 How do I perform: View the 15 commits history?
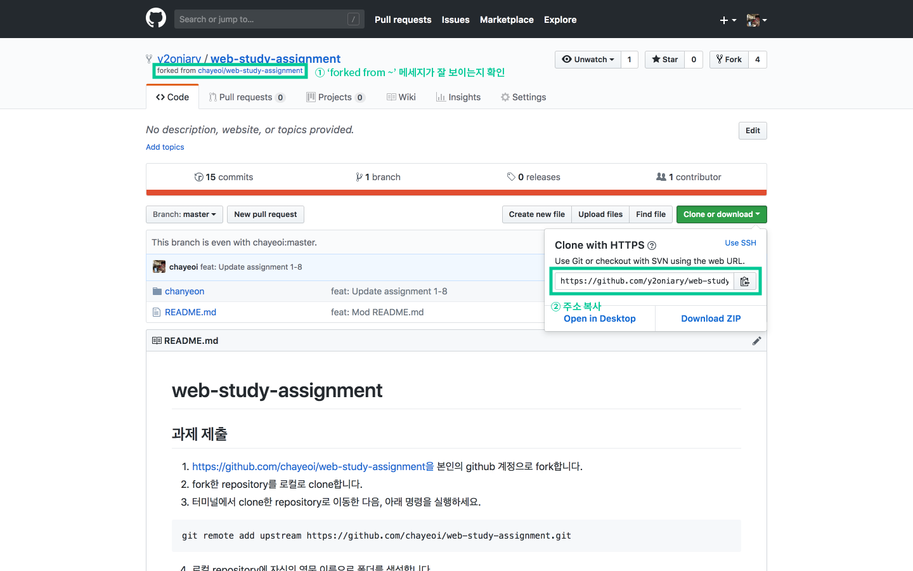click(x=224, y=177)
